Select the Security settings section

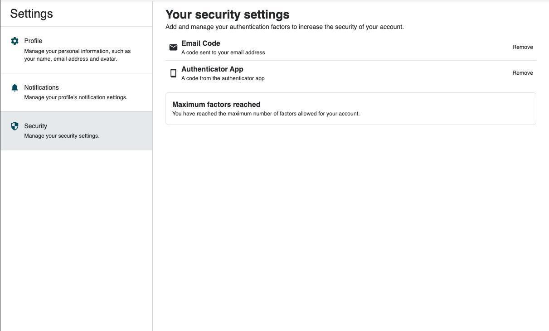tap(35, 126)
